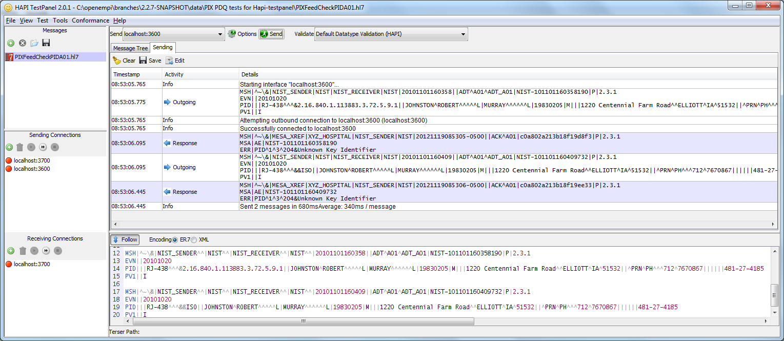Select XML encoding radio button
Image resolution: width=784 pixels, height=341 pixels.
click(x=194, y=239)
